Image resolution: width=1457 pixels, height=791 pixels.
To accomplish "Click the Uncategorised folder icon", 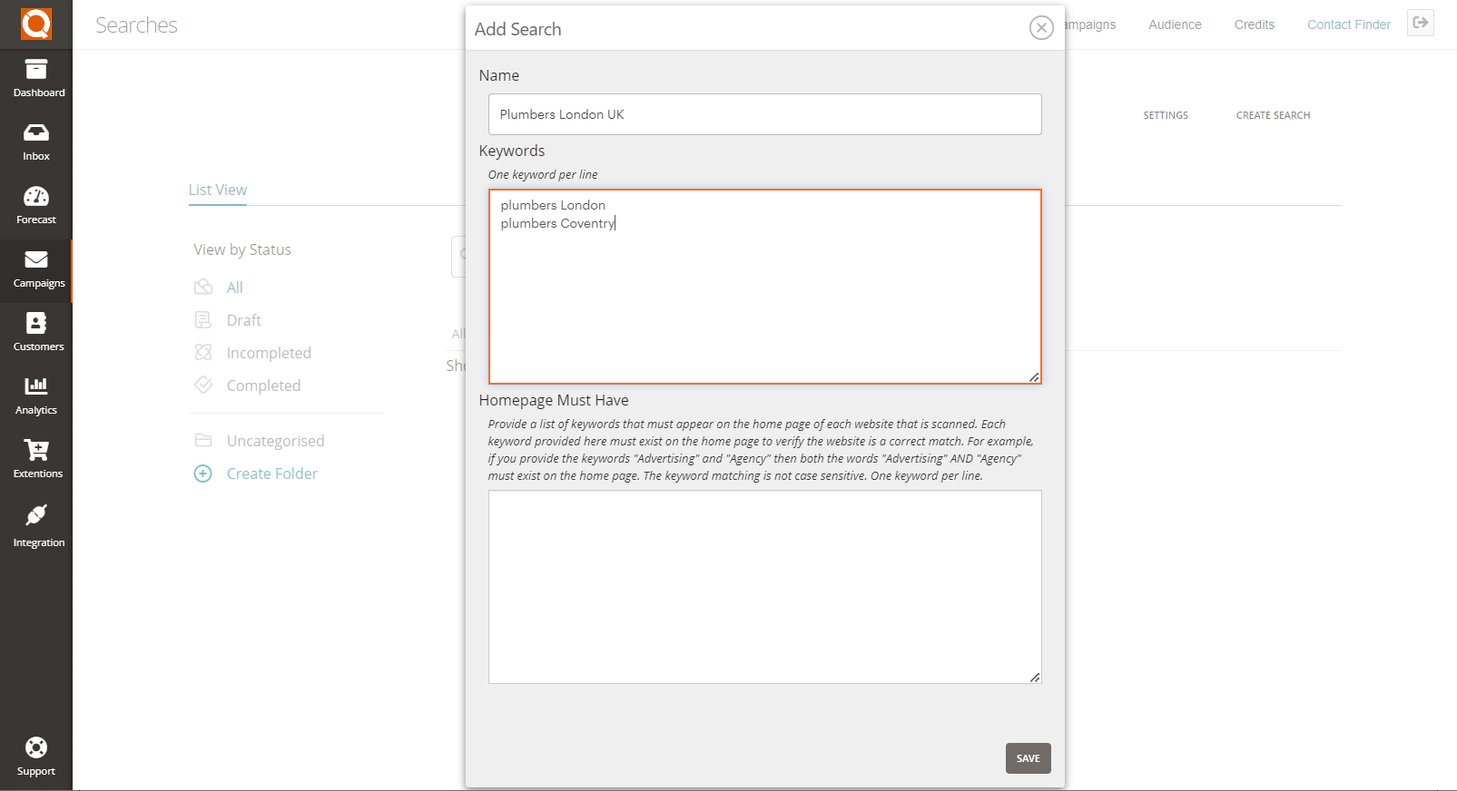I will click(203, 441).
